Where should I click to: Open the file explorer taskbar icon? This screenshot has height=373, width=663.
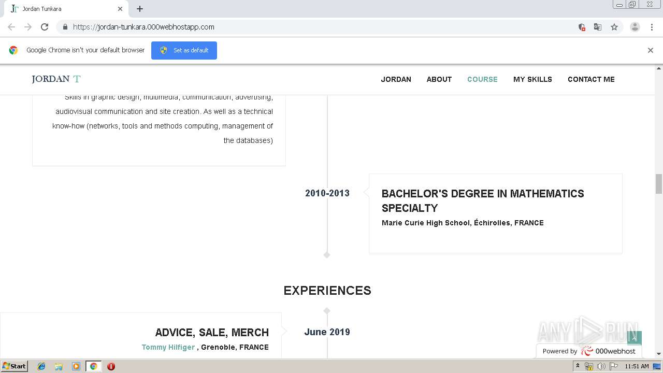click(x=59, y=366)
